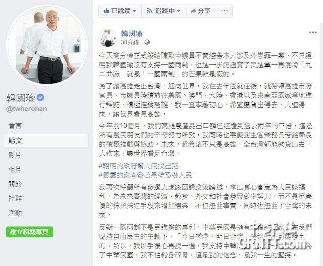This screenshot has height=266, width=323.
Task: Click the share arrow icon beside 分享
Action: (193, 11)
